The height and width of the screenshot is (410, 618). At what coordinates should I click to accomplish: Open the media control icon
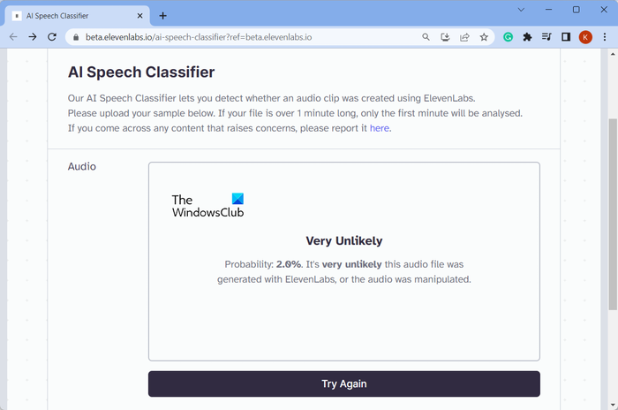pyautogui.click(x=546, y=37)
